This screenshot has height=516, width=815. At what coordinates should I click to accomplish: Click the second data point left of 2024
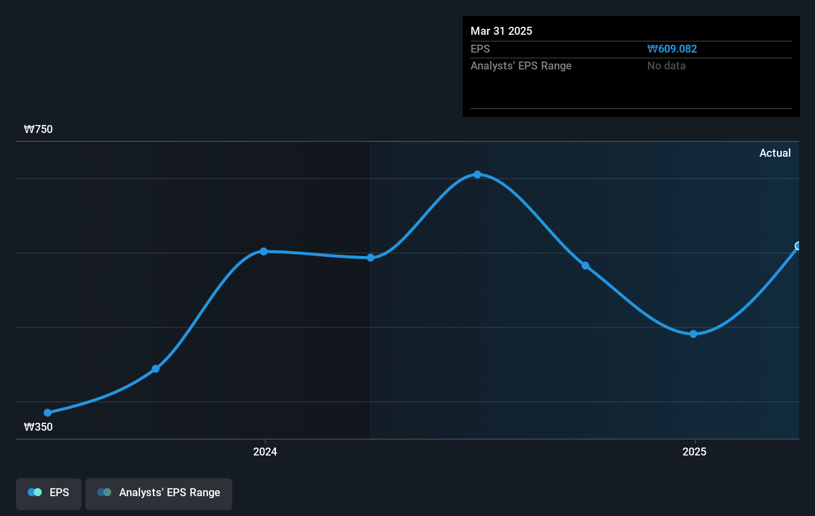coord(156,369)
